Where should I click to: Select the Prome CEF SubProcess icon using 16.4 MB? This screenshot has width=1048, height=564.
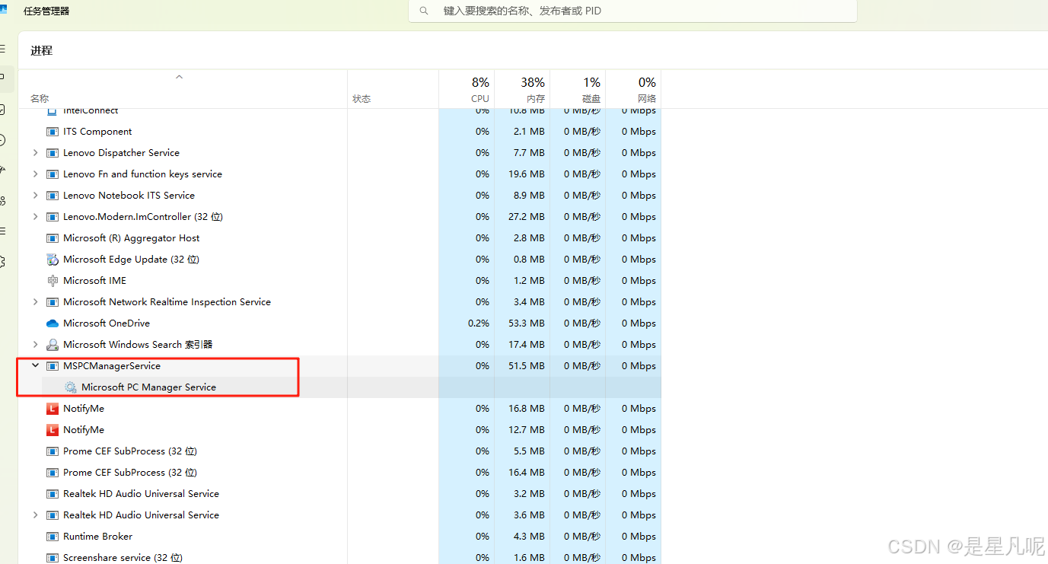pos(53,473)
